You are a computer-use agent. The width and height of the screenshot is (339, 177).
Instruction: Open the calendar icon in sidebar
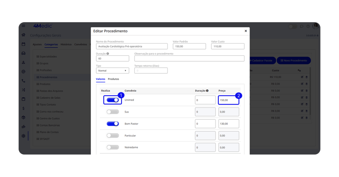[24, 44]
